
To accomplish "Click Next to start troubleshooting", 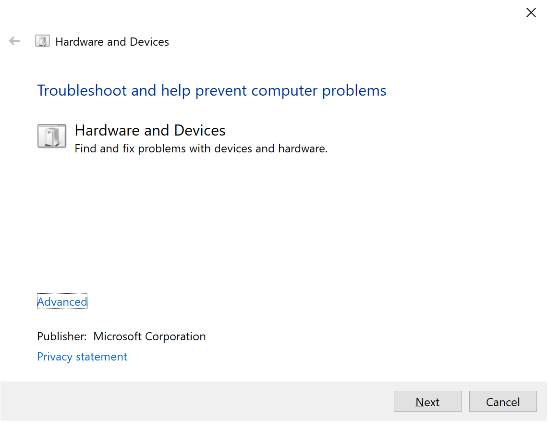I will tap(427, 401).
